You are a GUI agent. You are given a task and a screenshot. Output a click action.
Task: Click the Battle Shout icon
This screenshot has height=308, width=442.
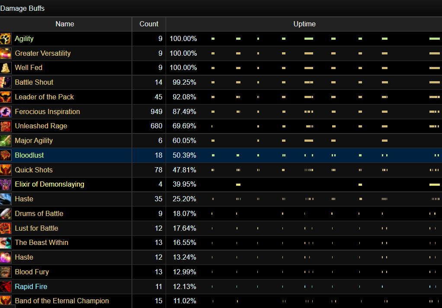pyautogui.click(x=6, y=83)
